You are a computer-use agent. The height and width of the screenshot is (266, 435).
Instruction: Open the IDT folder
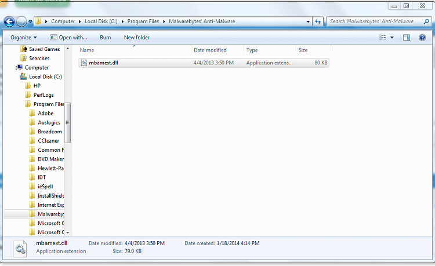click(42, 177)
